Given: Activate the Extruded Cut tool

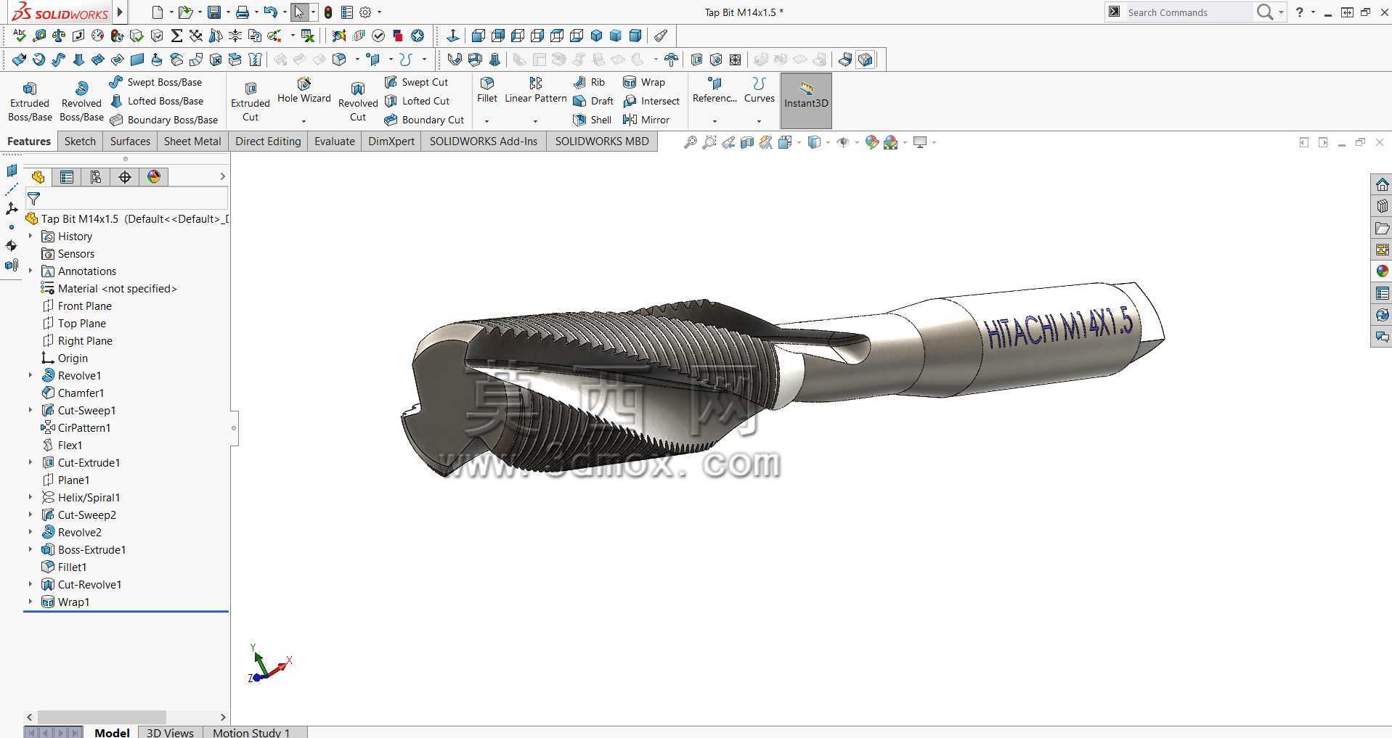Looking at the screenshot, I should tap(251, 102).
